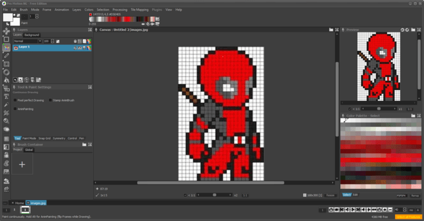This screenshot has width=424, height=221.
Task: Swap foreground and background colors icon
Action: click(8, 24)
